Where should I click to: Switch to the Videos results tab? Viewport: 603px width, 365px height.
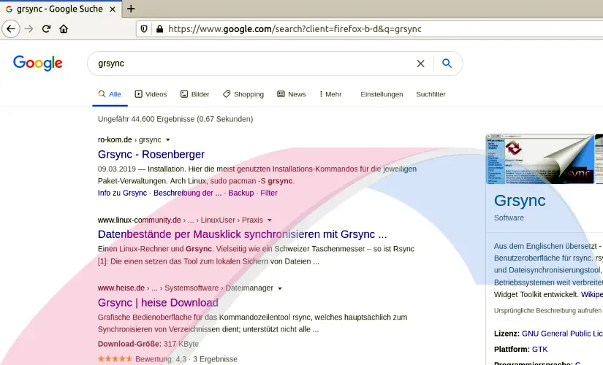151,94
